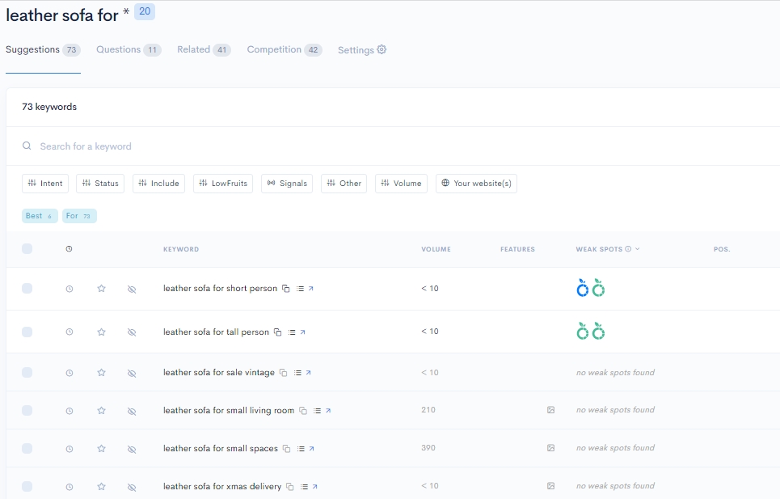Star the 'leather sofa for tall person' keyword

pyautogui.click(x=102, y=332)
